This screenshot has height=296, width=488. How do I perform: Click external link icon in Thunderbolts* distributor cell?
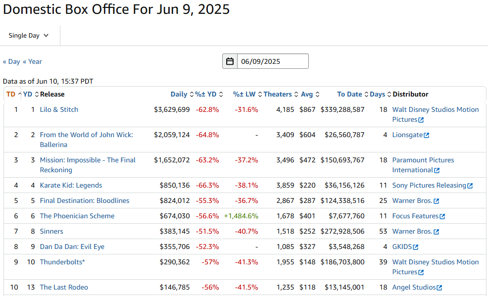421,272
